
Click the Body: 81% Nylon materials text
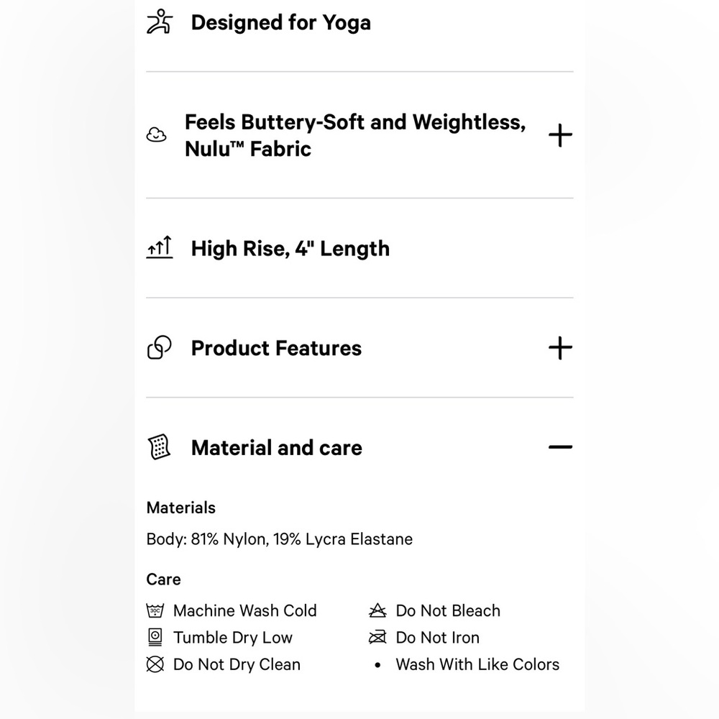pyautogui.click(x=279, y=539)
